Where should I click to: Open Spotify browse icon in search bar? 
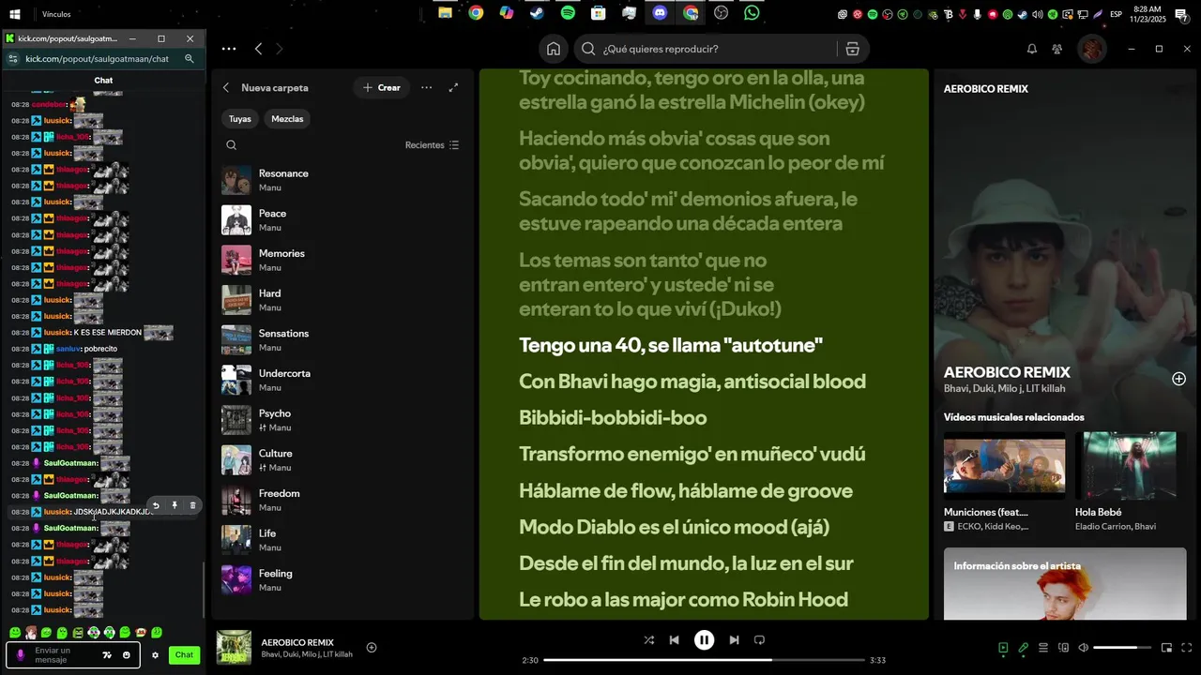click(x=852, y=49)
